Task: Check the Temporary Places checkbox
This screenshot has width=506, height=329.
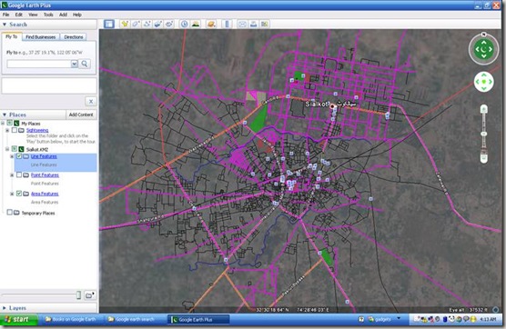Action: [x=10, y=213]
